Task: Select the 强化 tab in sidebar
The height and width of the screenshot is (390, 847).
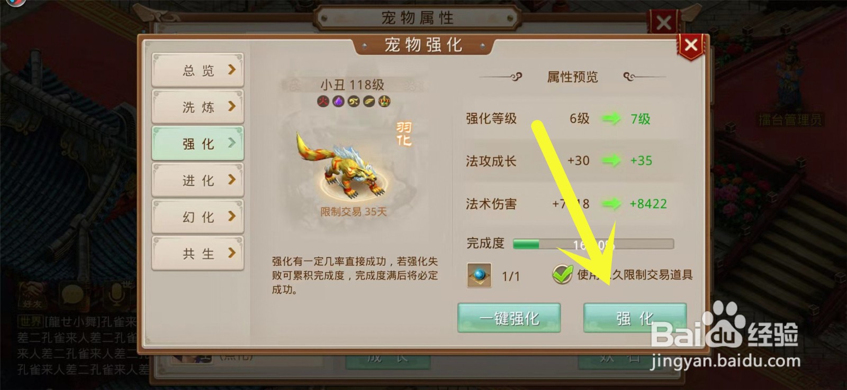Action: click(198, 143)
